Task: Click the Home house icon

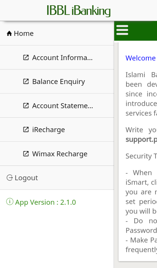Action: pos(9,33)
